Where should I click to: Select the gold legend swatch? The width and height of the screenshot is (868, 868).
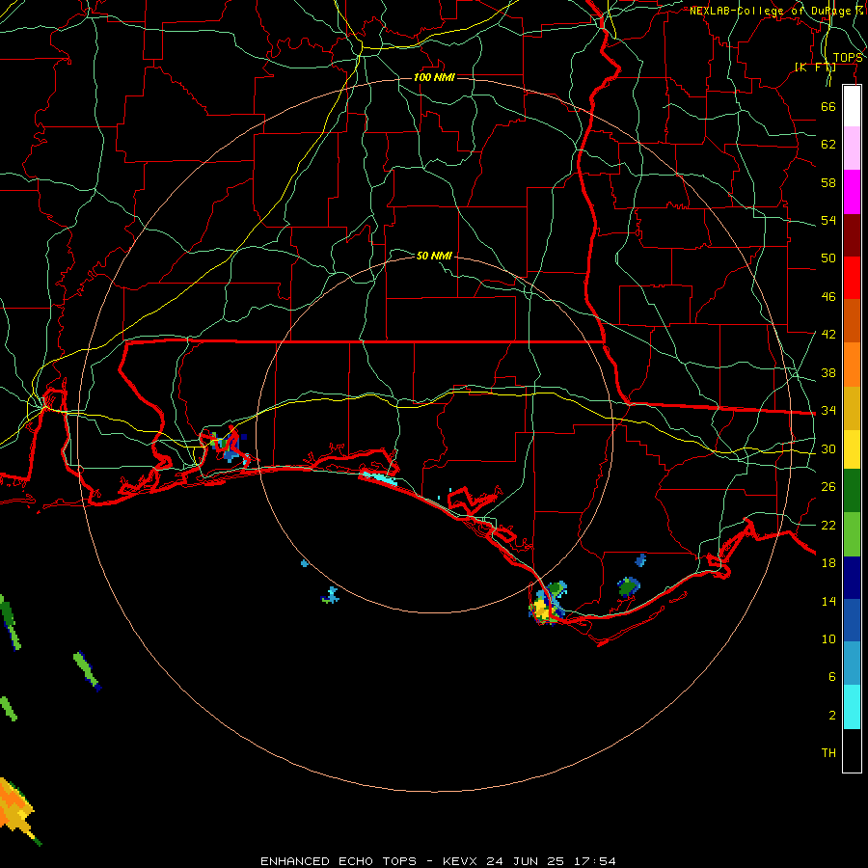pyautogui.click(x=852, y=408)
